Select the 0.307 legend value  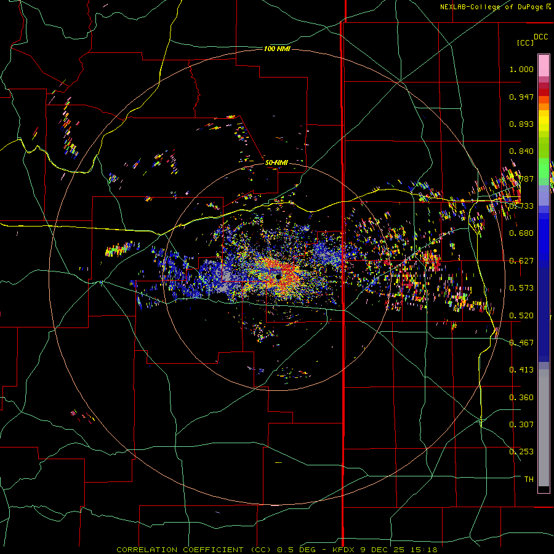(521, 424)
